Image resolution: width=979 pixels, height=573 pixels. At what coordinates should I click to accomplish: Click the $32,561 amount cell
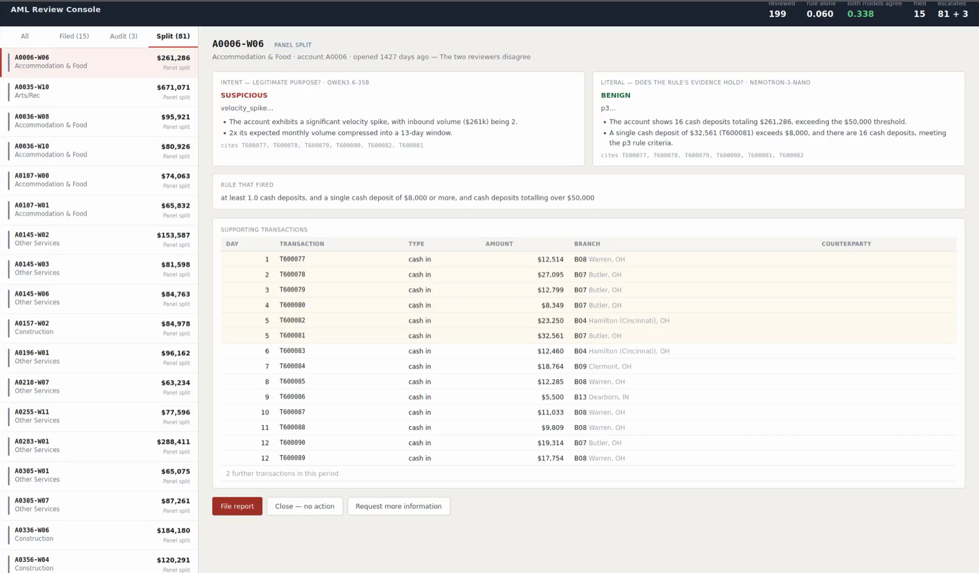point(550,336)
